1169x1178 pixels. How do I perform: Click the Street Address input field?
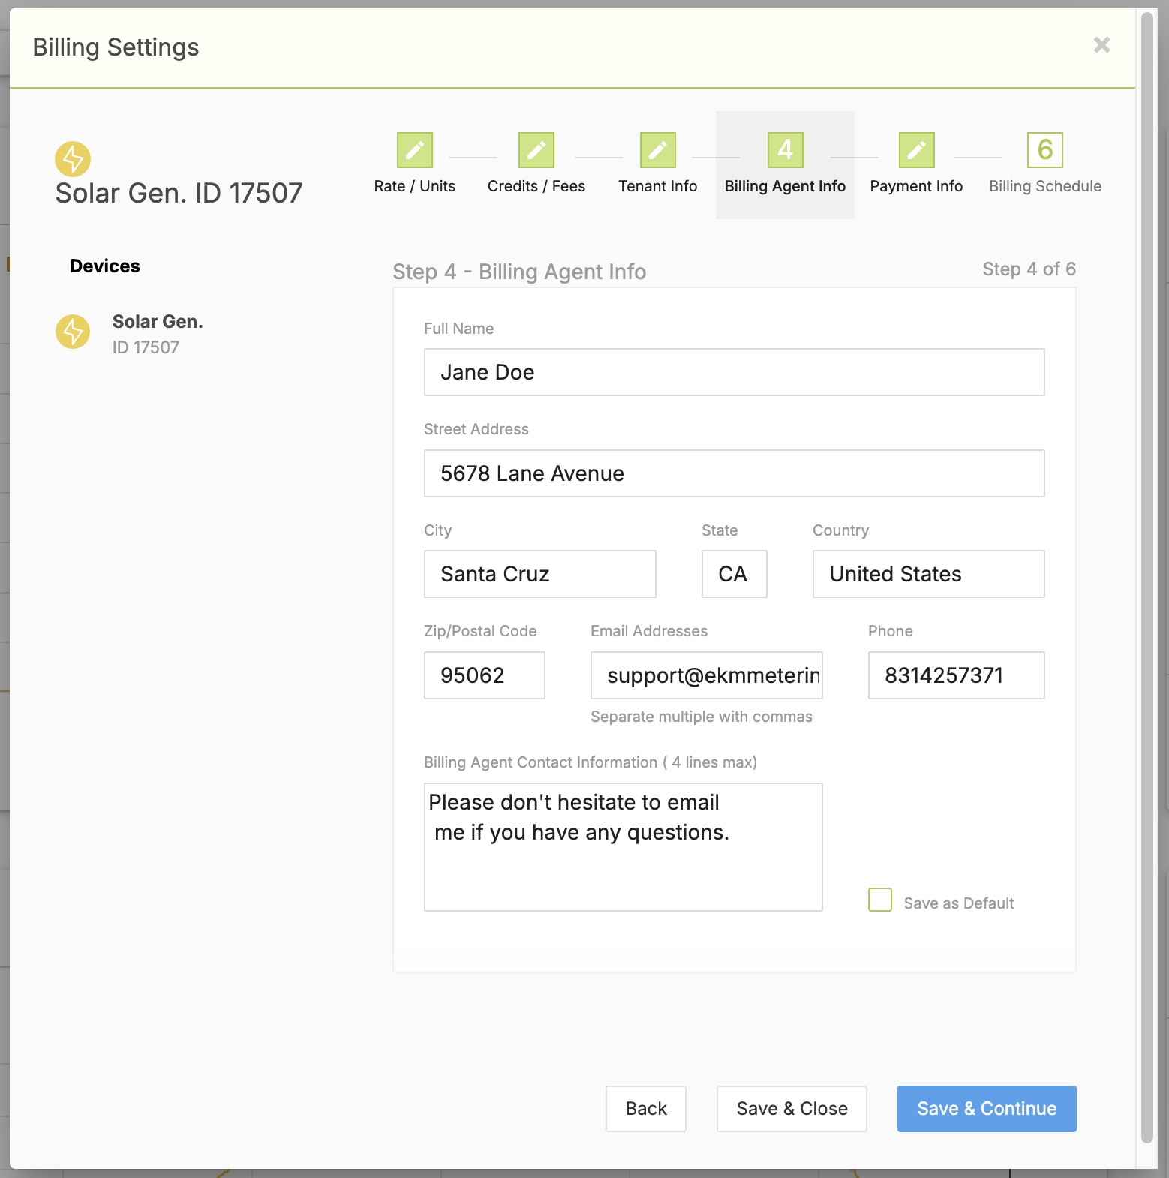point(735,473)
